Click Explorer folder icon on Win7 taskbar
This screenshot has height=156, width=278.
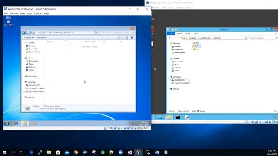pos(25,123)
